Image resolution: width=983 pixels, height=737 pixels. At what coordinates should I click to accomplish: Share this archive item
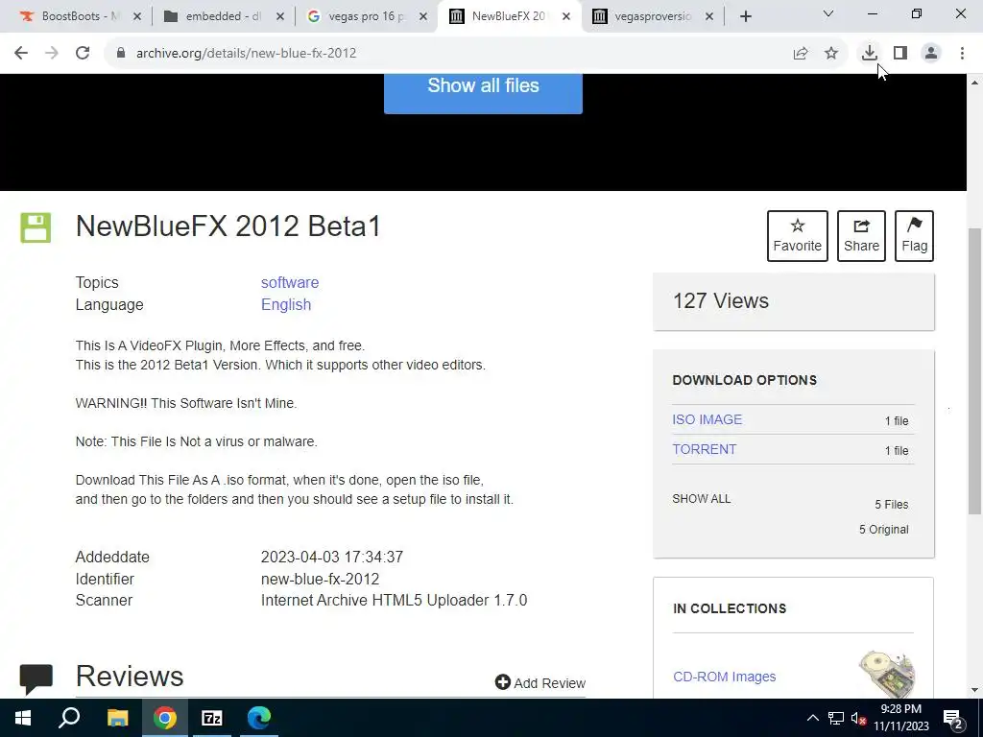[861, 236]
